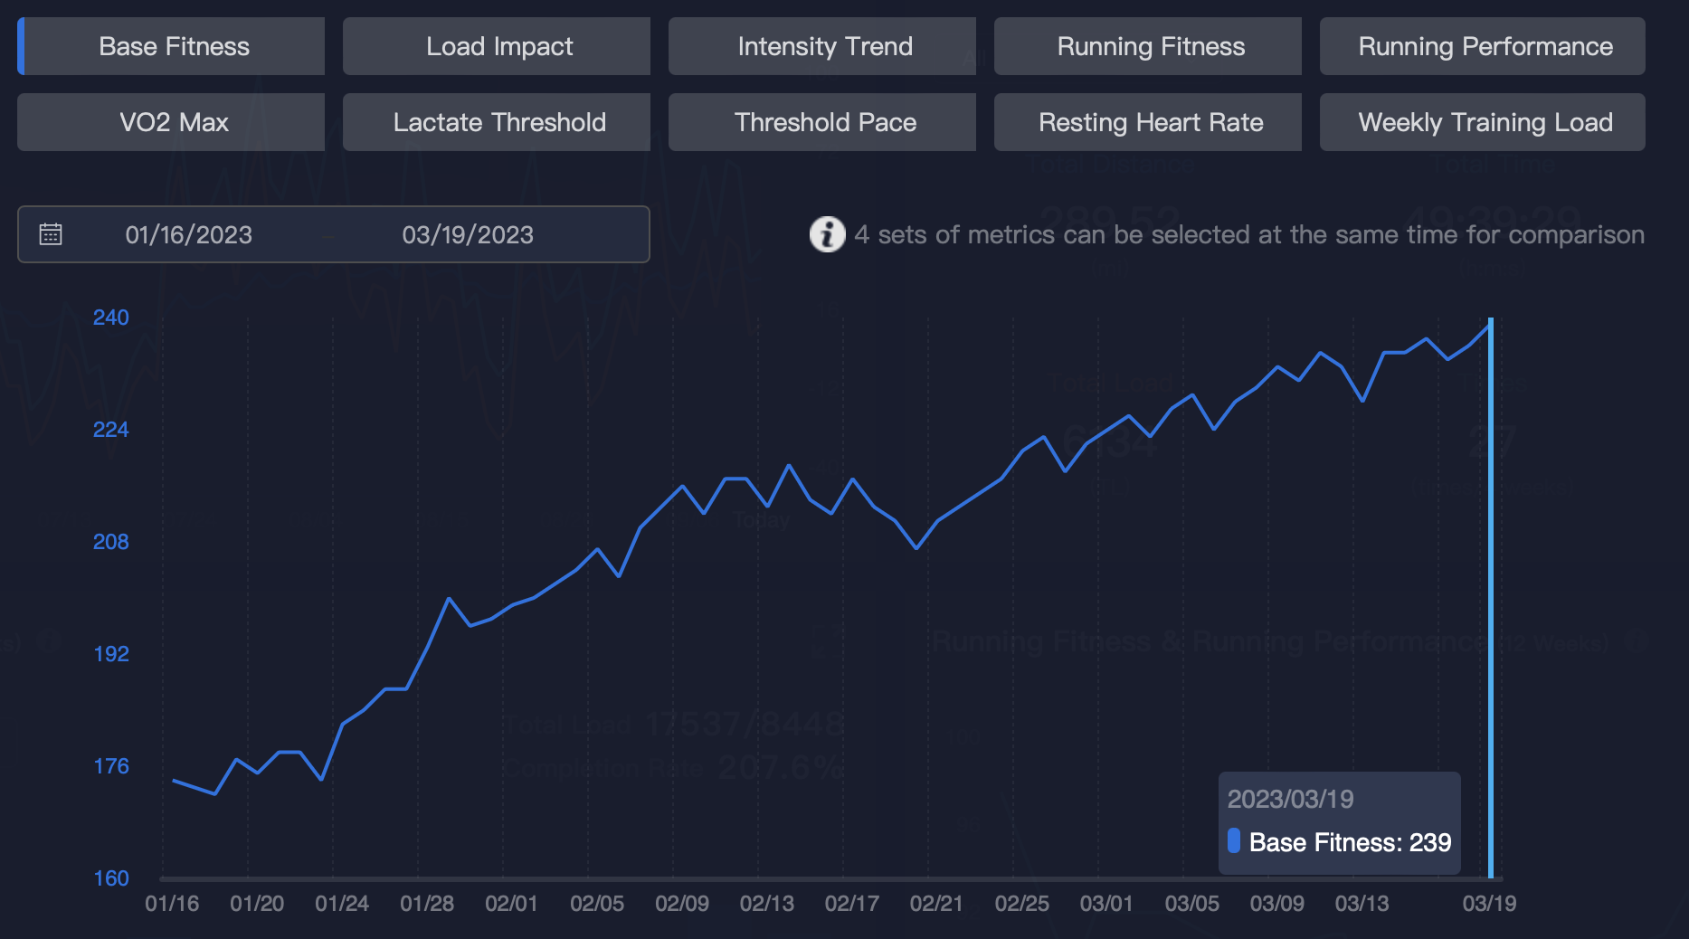Screen dimensions: 1689x939
Task: Edit the start date 01/16/2023
Action: pos(189,235)
